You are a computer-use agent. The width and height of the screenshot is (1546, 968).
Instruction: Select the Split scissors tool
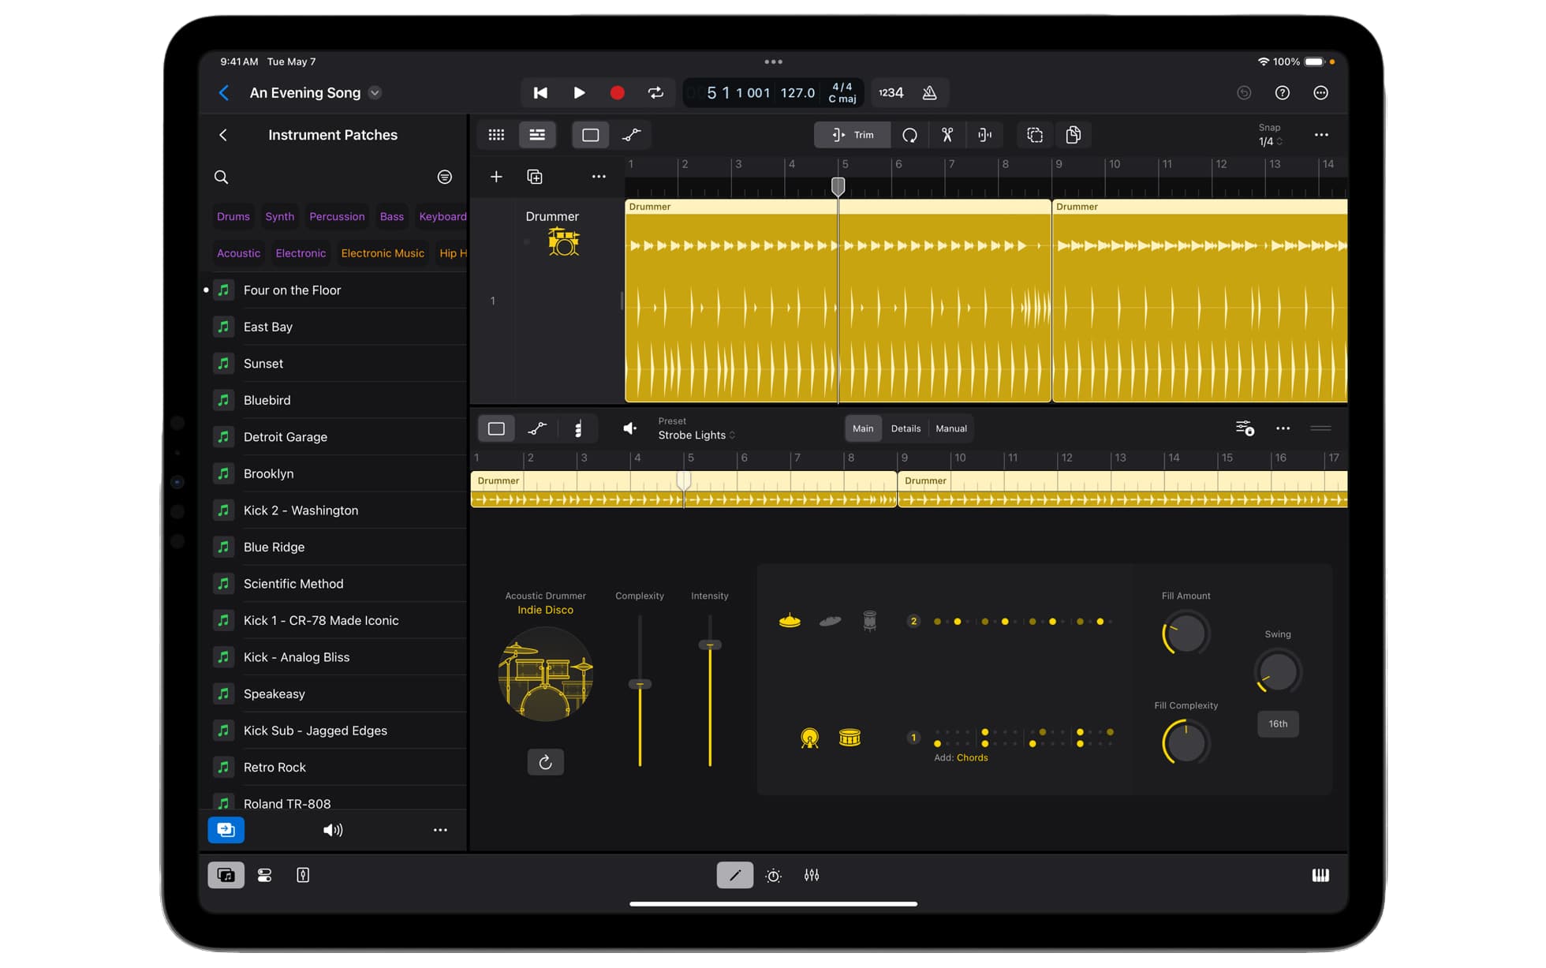947,135
